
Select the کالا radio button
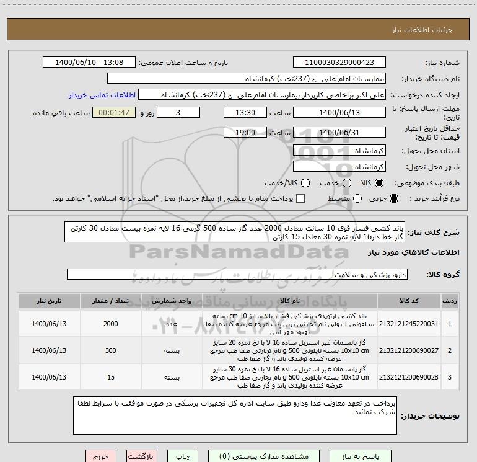click(x=379, y=183)
